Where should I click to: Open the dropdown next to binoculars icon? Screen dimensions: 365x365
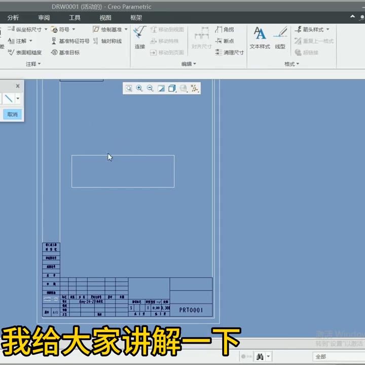pyautogui.click(x=268, y=356)
